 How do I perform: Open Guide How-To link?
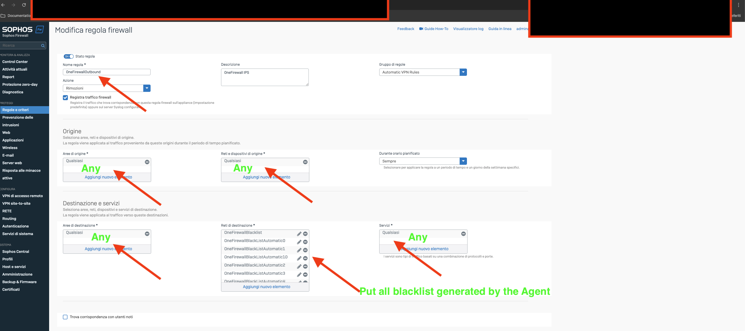434,29
